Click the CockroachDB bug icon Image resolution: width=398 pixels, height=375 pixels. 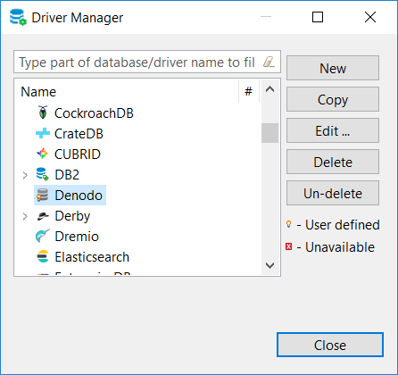coord(43,112)
